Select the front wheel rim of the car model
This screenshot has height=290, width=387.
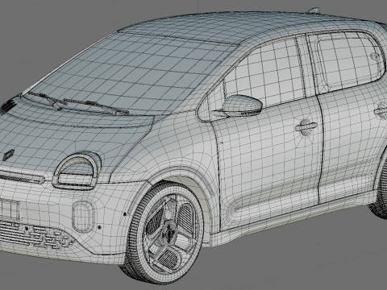173,233
